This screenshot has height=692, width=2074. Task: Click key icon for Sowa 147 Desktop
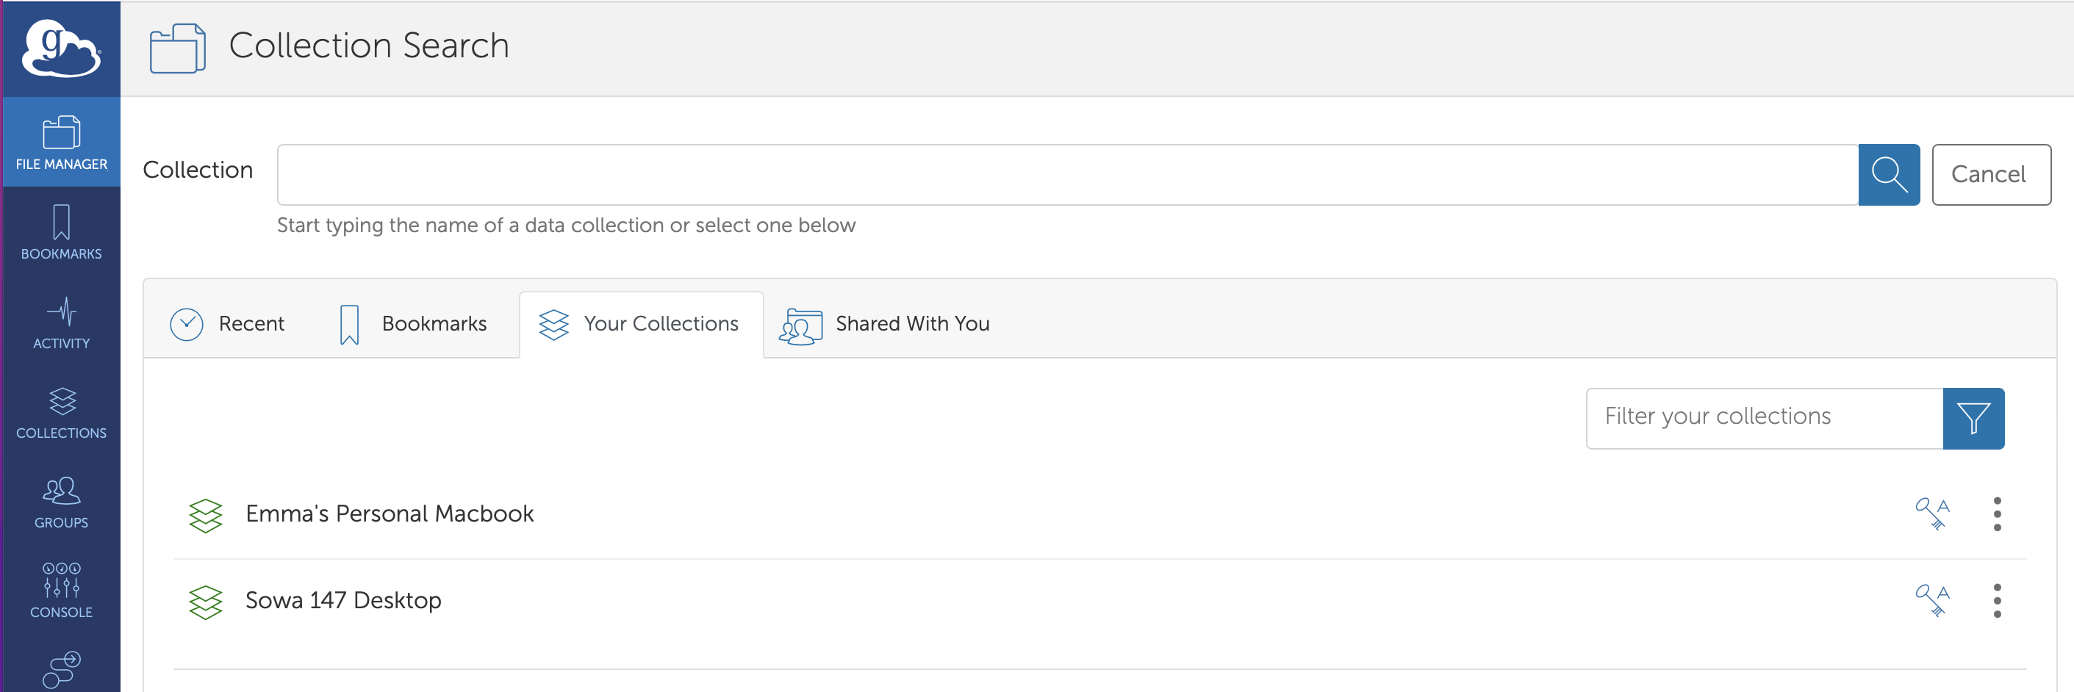1931,600
